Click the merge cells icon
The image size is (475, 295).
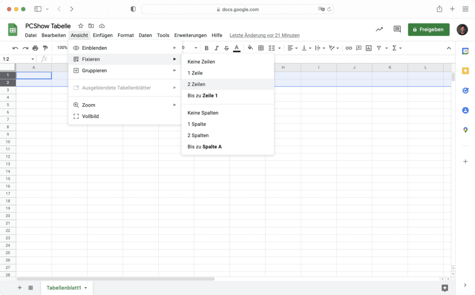[x=272, y=48]
